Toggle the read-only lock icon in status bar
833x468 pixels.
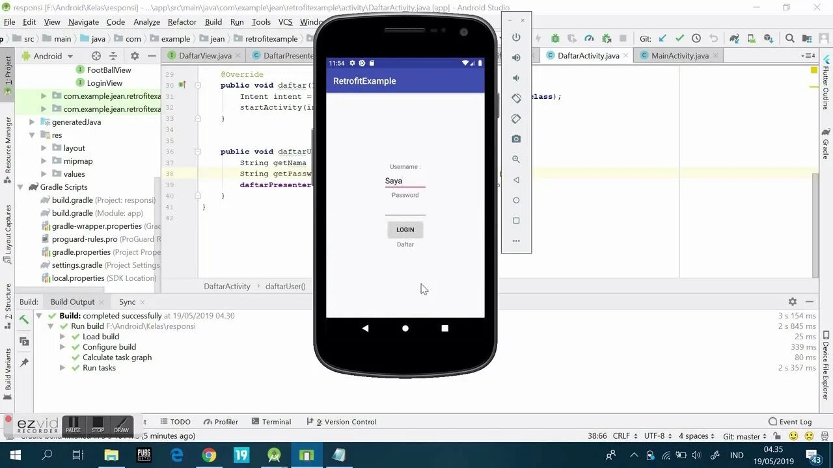(x=778, y=436)
